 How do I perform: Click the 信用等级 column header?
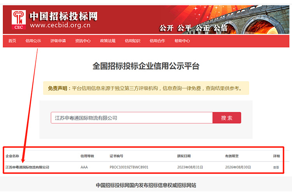pos(87,156)
